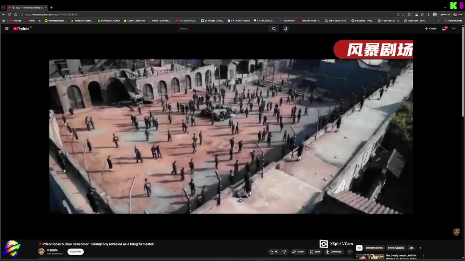Open the liveBot.app bookmark

coord(415,21)
